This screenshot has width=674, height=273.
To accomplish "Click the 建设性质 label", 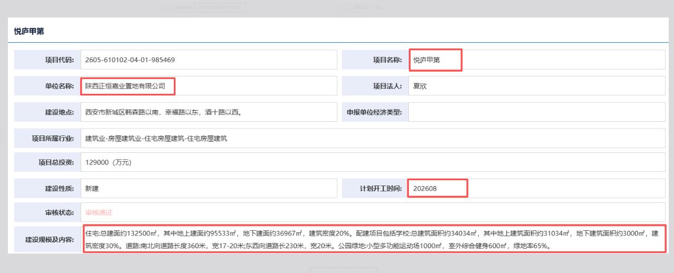I will click(x=60, y=188).
